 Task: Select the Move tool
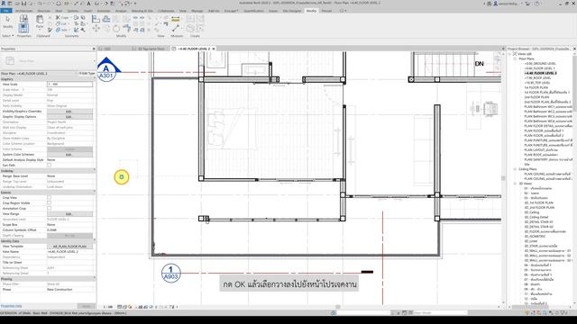point(96,28)
